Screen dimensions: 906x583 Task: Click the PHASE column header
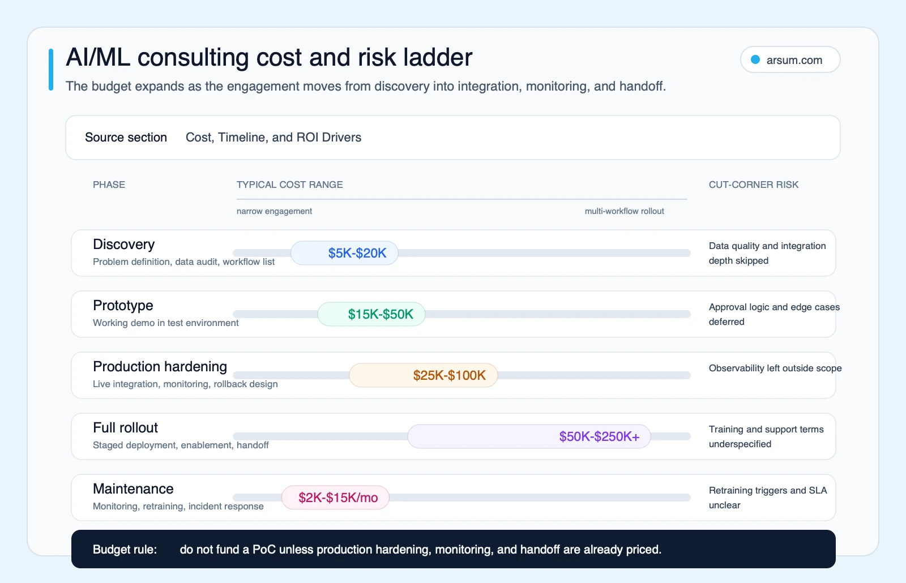[109, 185]
